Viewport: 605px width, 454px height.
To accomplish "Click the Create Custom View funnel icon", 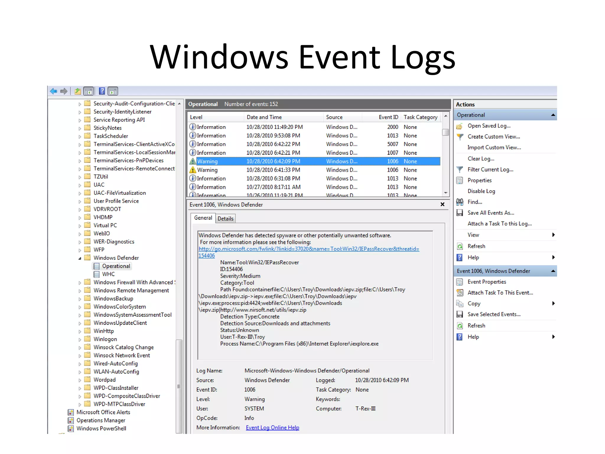I will [460, 137].
